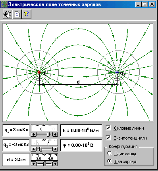158x171 pixels.
Task: Minimize the window
Action: tap(139, 5)
